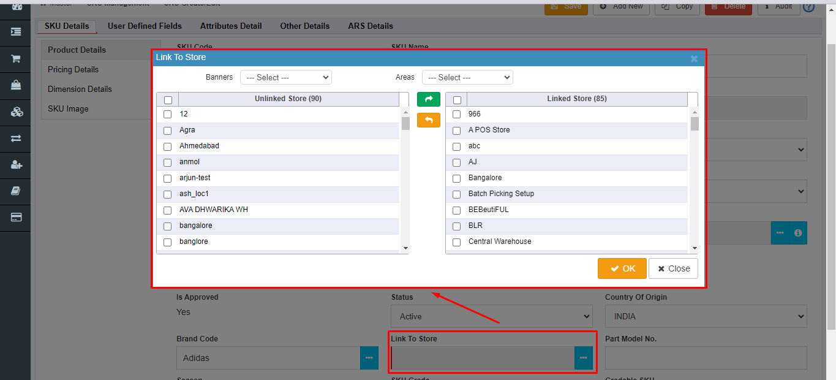Tick the AVA DHWARIKA WH checkbox
This screenshot has width=836, height=380.
coord(168,210)
